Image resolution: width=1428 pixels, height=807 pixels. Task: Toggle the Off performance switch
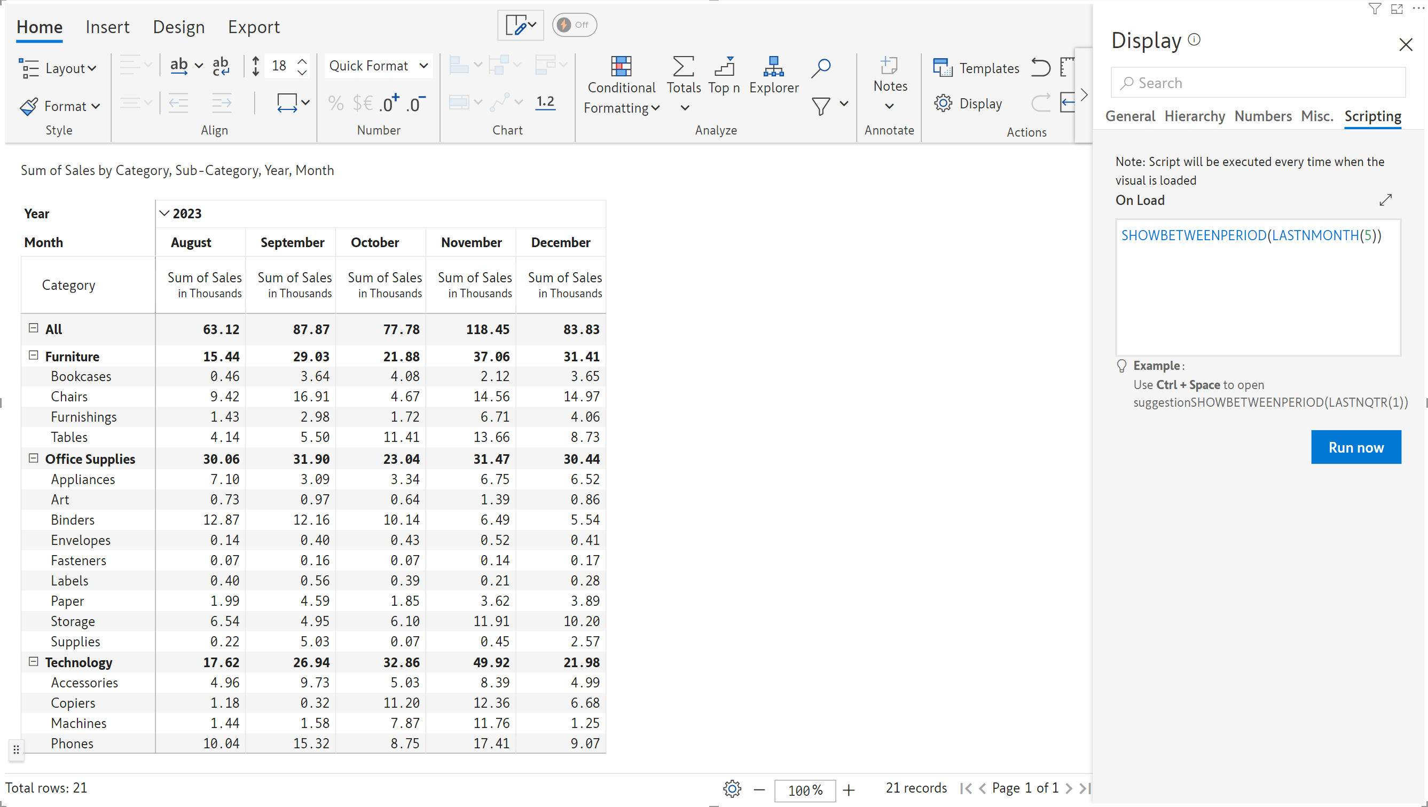click(574, 25)
